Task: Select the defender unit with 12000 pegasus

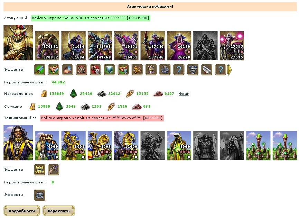Action: point(126,145)
